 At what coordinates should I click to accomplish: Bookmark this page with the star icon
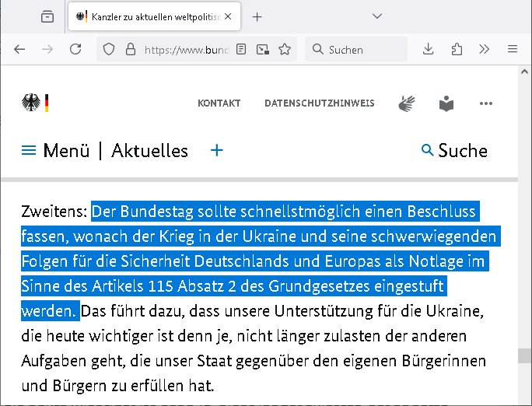pyautogui.click(x=285, y=49)
